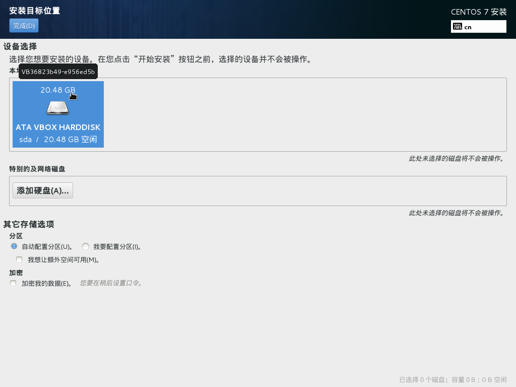Deselect the highlighted VBOX disk thumbnail
Screen dimensions: 516x387
pyautogui.click(x=57, y=114)
